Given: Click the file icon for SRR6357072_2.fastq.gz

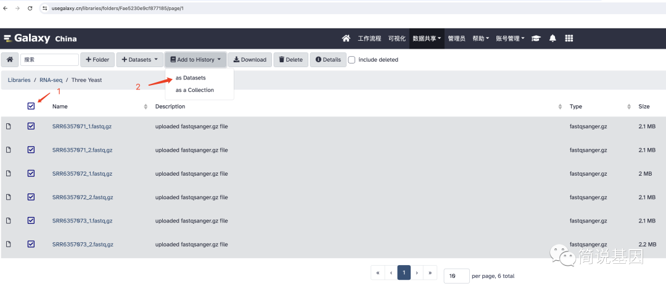Looking at the screenshot, I should click(8, 197).
